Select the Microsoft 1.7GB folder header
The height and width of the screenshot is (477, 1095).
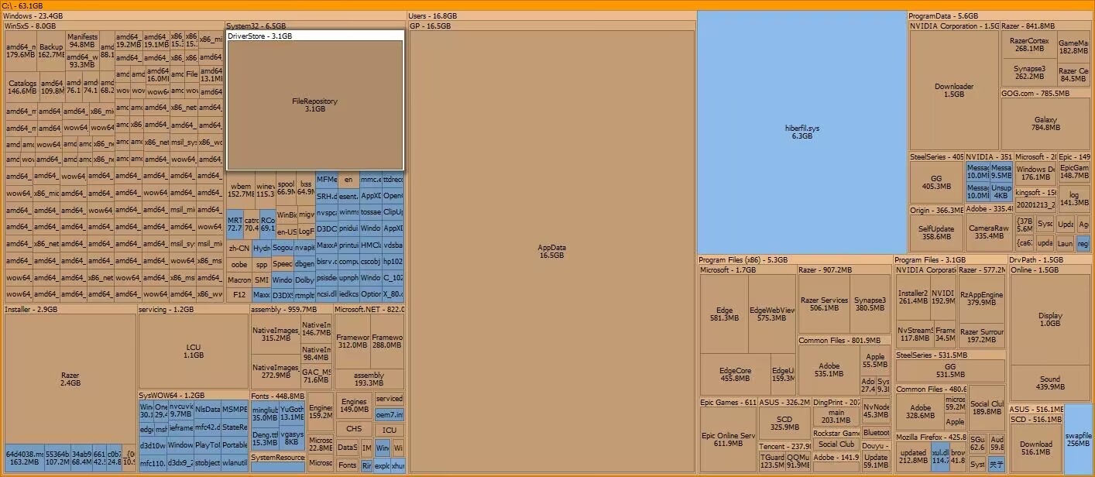(x=747, y=269)
